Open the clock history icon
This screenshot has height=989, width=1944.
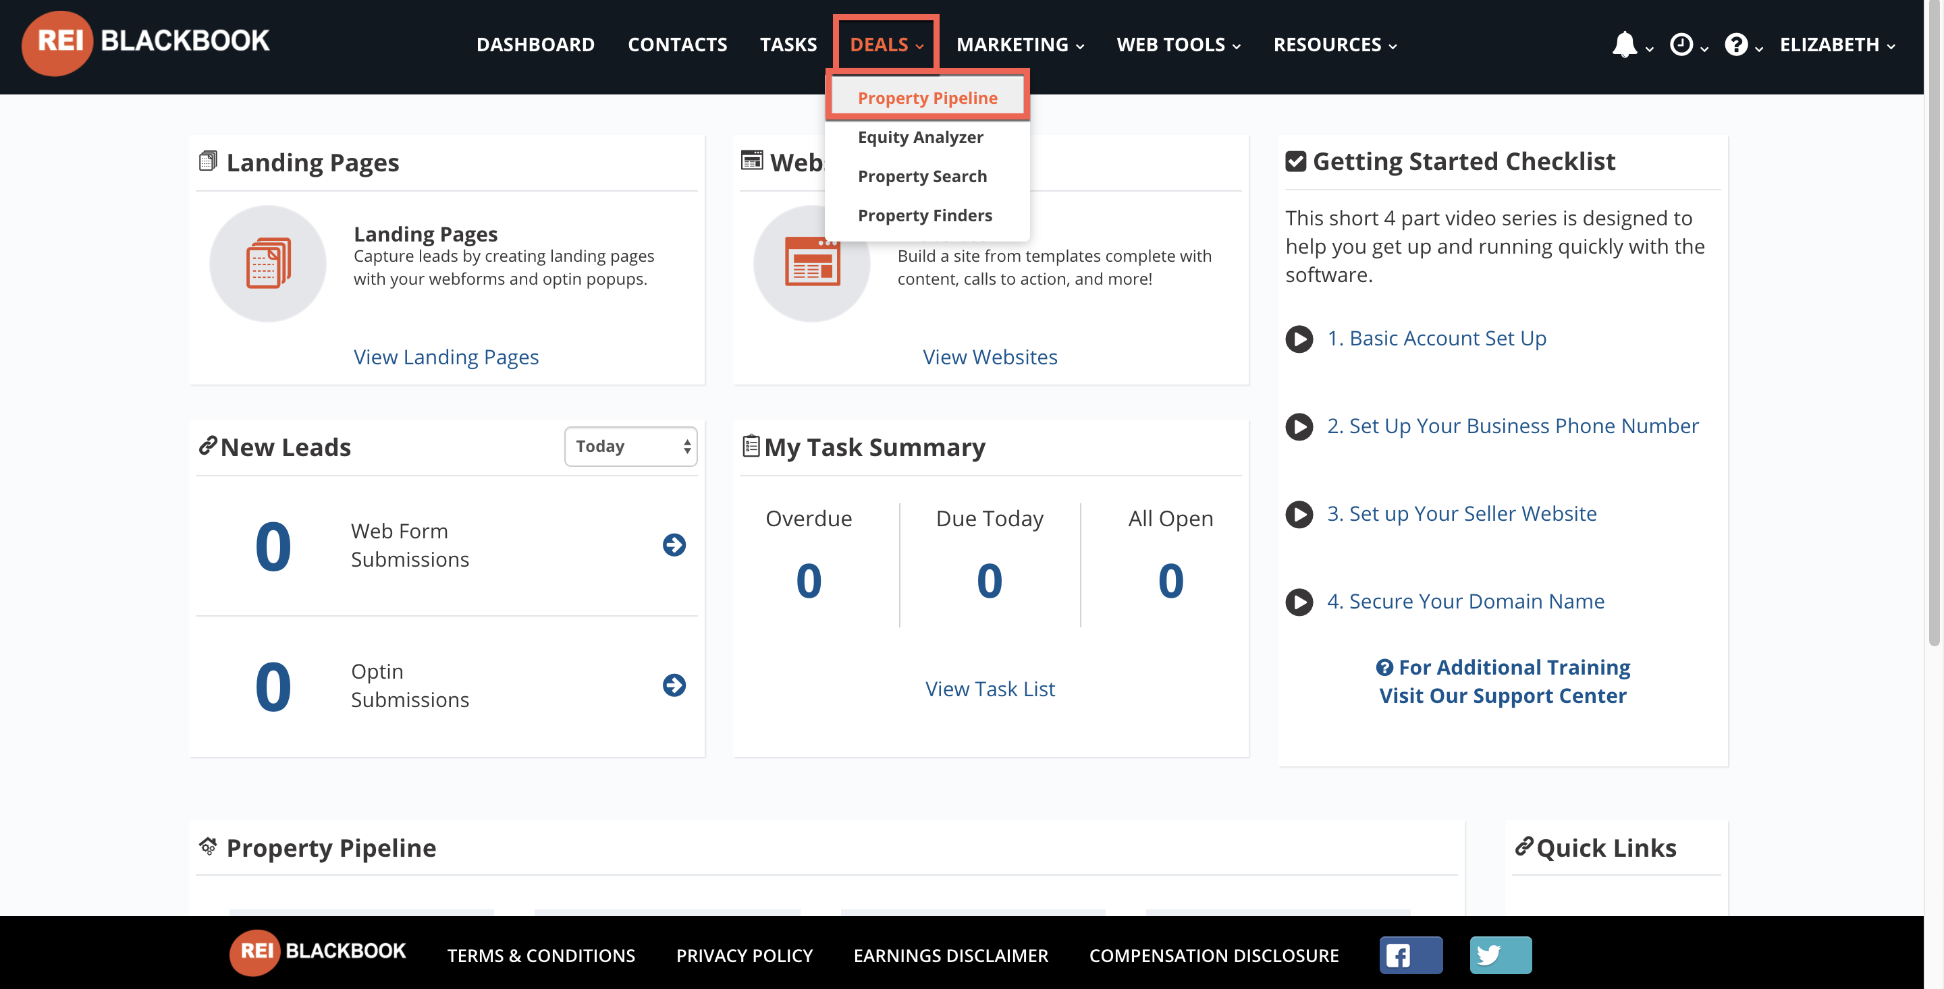coord(1681,45)
